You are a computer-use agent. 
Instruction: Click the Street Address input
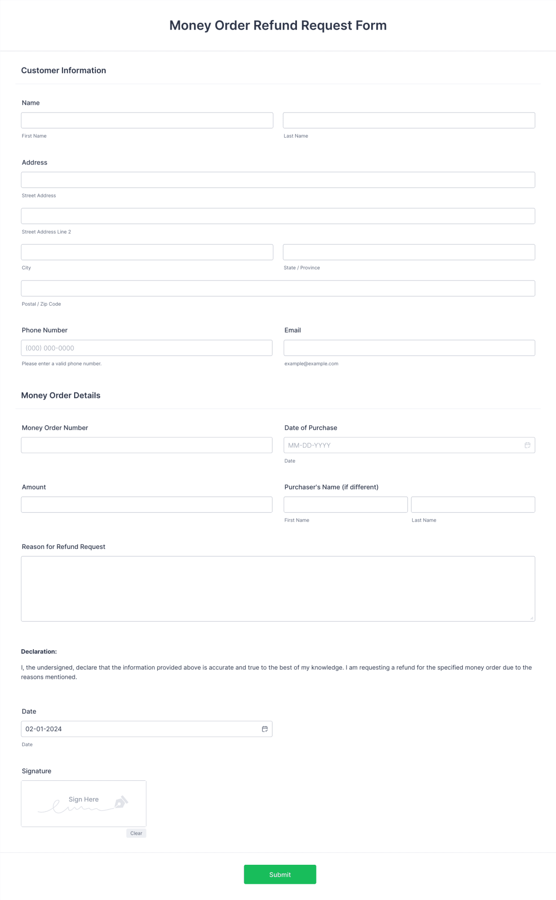(x=278, y=179)
